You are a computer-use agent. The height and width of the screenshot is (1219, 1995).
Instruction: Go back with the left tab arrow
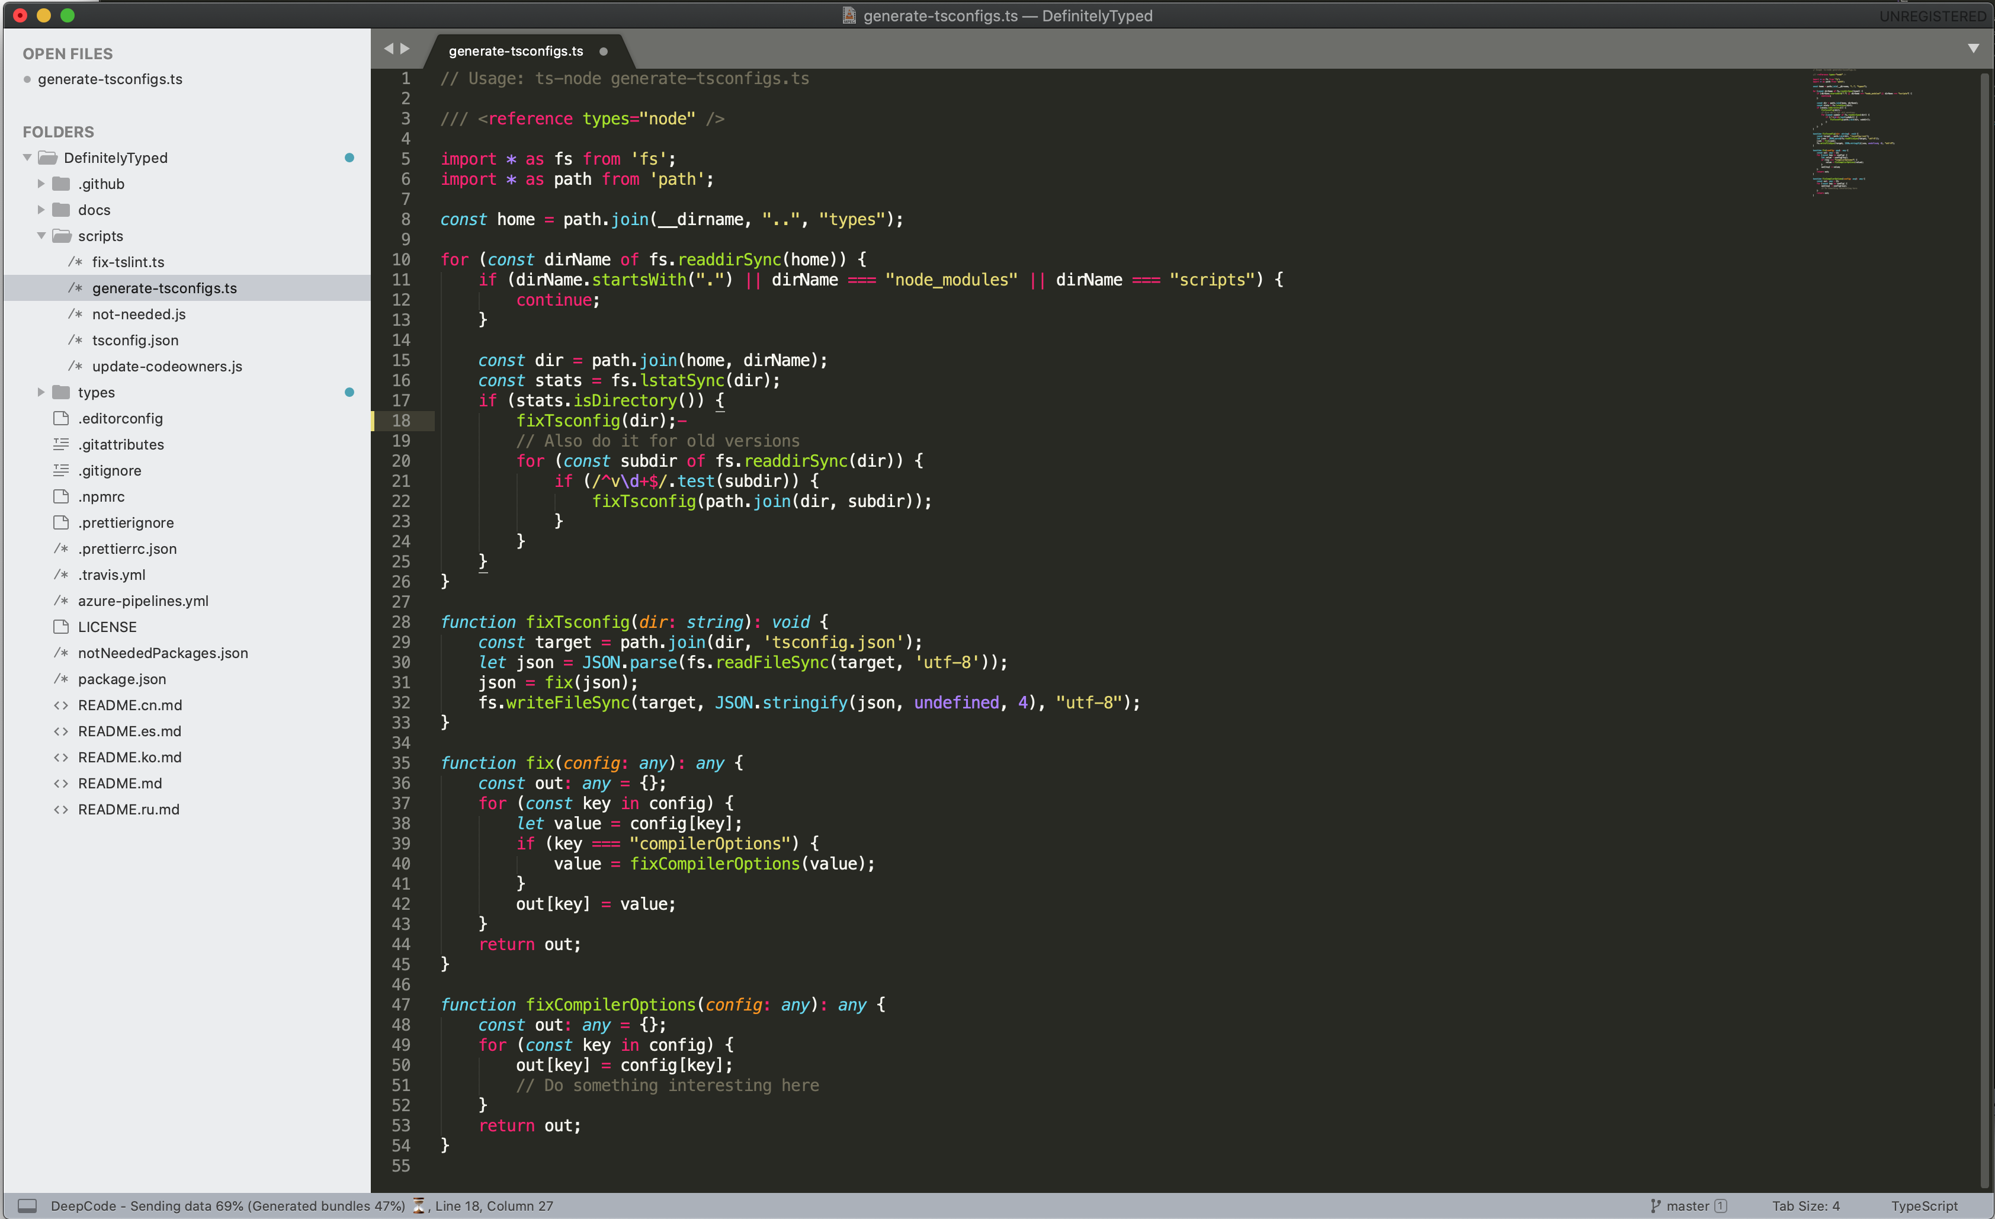pyautogui.click(x=389, y=49)
